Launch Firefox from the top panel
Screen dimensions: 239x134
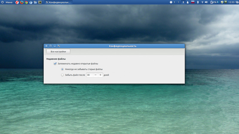click(x=22, y=2)
